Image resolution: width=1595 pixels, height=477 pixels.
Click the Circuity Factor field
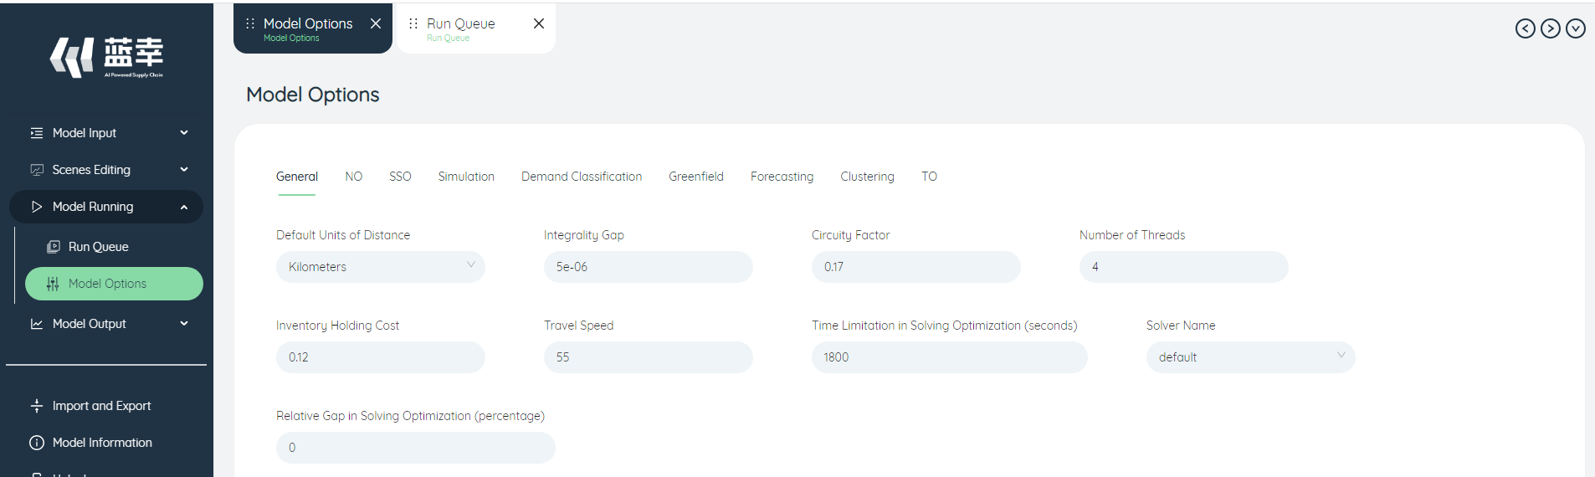[x=916, y=267]
